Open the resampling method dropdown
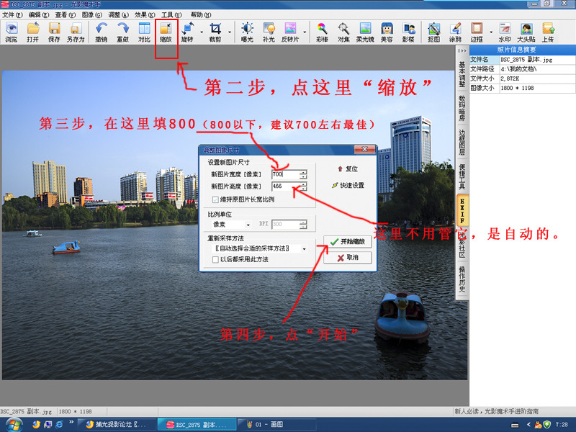Screen dimensions: 576x432 point(303,248)
